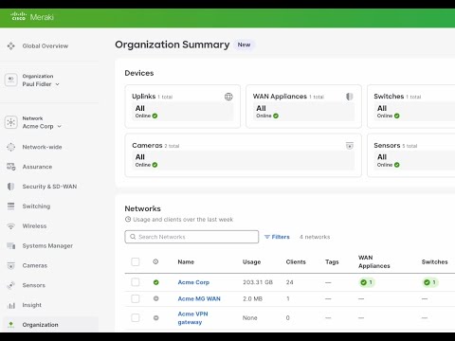Open the Security & SD-WAN menu
This screenshot has width=455, height=341.
(49, 187)
